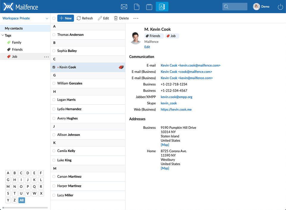Open the toolbar more options ellipsis

[136, 18]
